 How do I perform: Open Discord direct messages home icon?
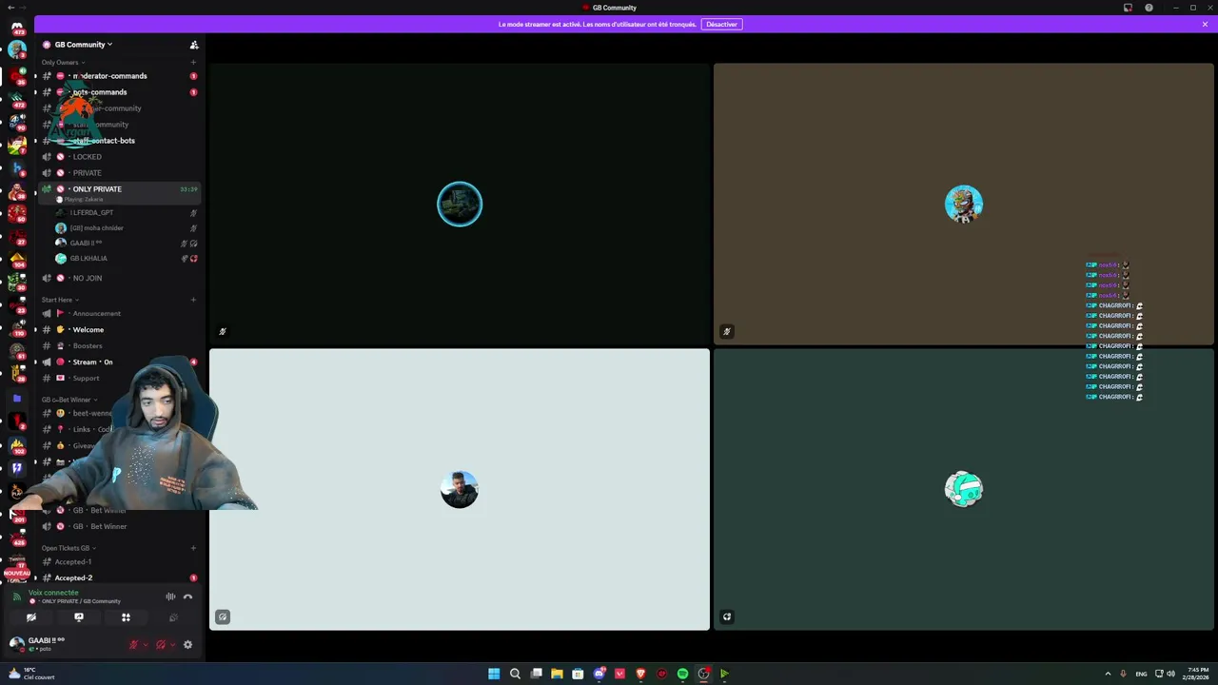coord(17,27)
